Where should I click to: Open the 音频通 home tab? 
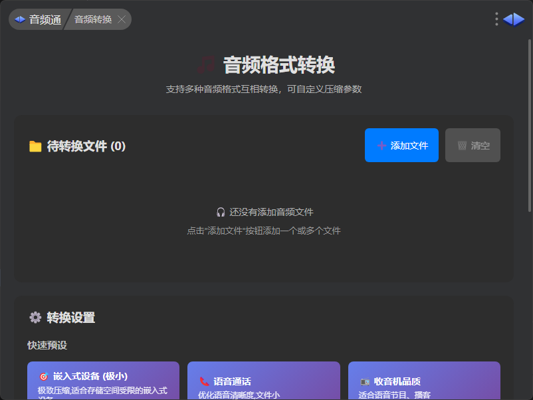click(38, 19)
